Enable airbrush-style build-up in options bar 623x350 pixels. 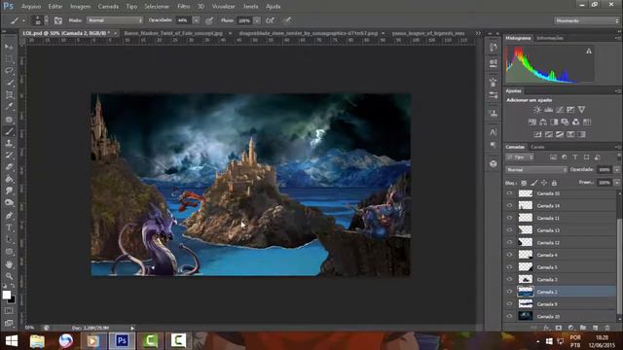coord(270,20)
